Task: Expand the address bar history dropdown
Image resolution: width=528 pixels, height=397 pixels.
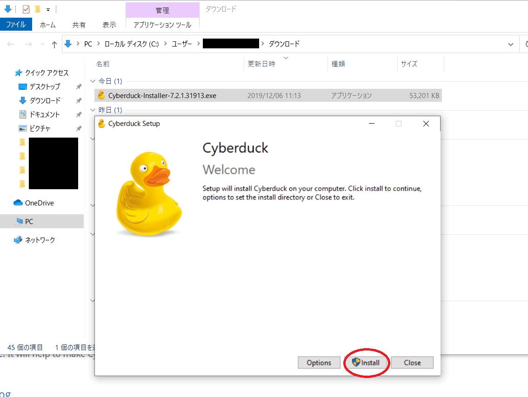Action: tap(511, 45)
